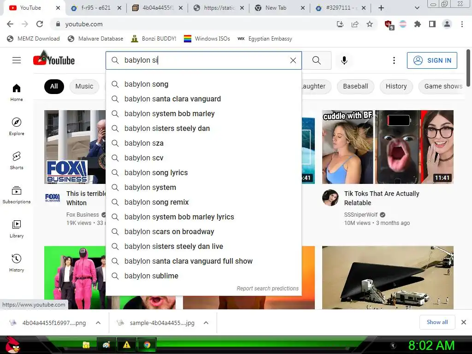
Task: Click the SSSniperWolf channel name
Action: (360, 215)
